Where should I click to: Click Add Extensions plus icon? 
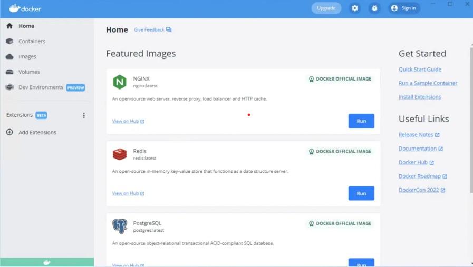coord(9,132)
